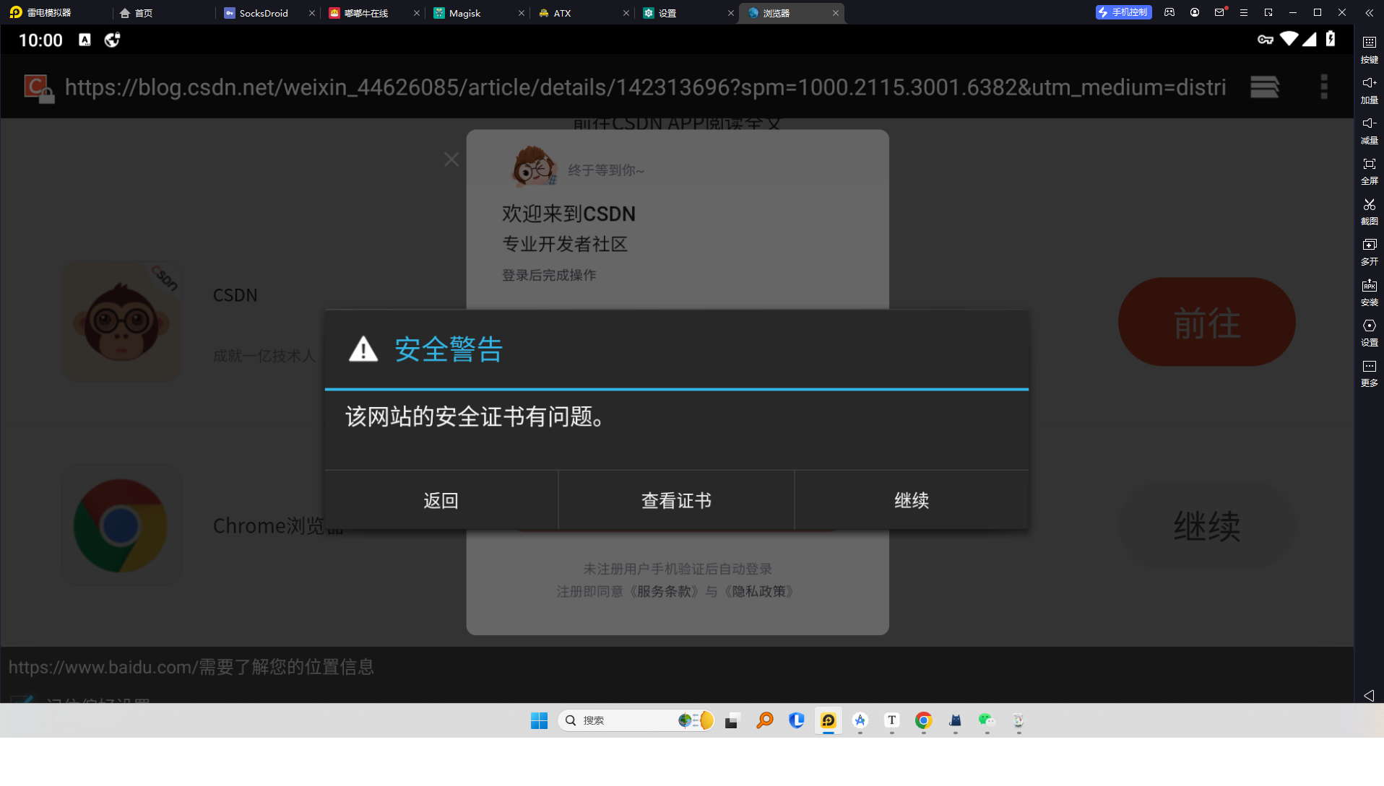This screenshot has width=1384, height=786.
Task: Collapse the sidebar with the double-chevron
Action: [x=1369, y=13]
